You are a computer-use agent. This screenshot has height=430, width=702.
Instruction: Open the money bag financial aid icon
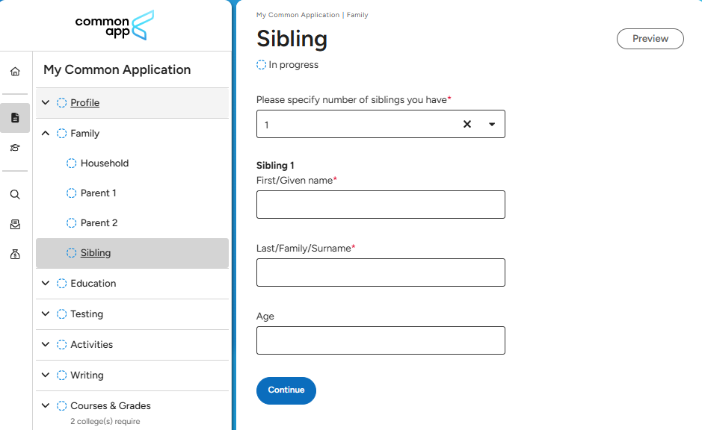[x=15, y=255]
